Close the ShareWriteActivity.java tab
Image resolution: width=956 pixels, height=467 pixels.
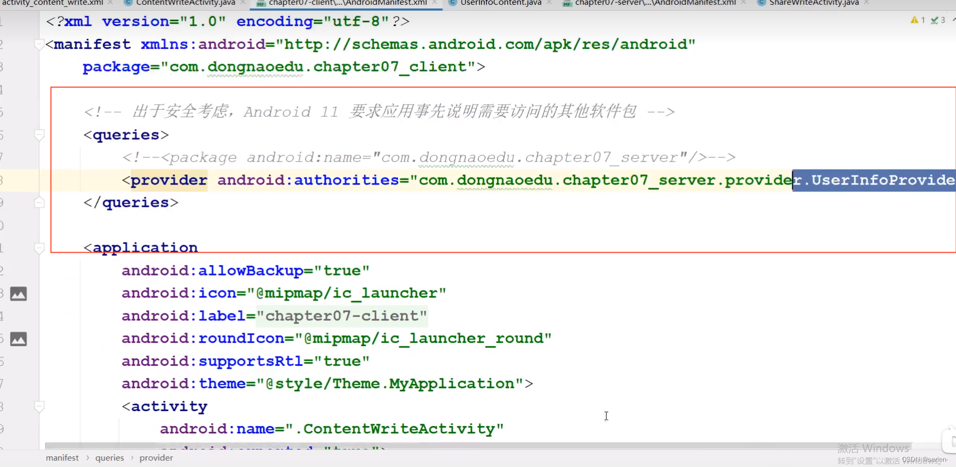[866, 3]
